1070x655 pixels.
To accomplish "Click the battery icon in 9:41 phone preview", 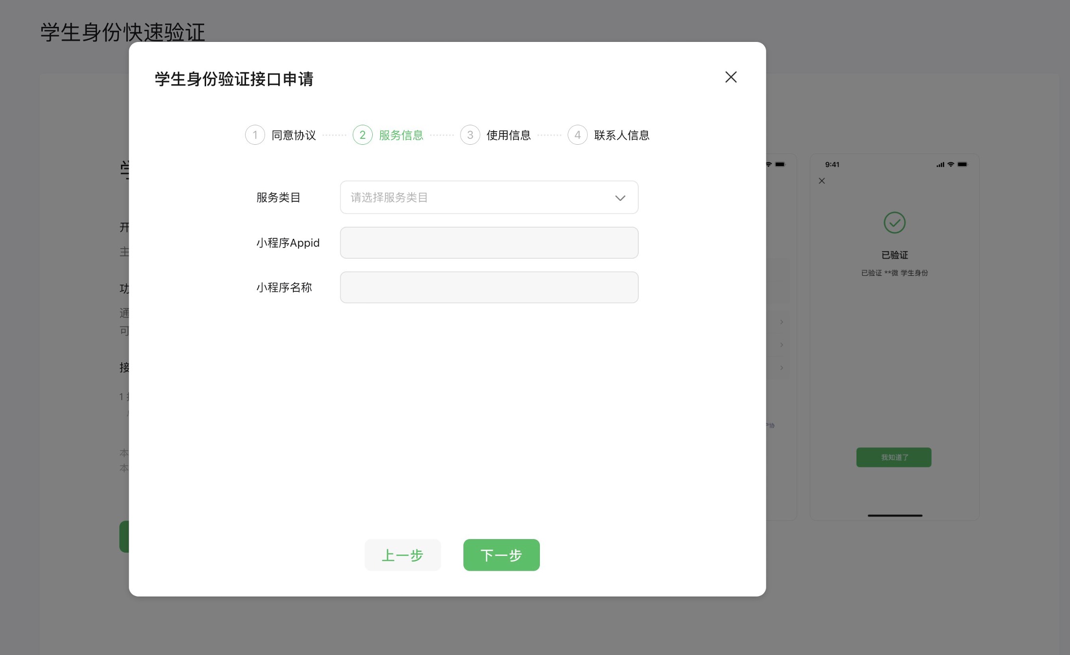I will [x=962, y=164].
